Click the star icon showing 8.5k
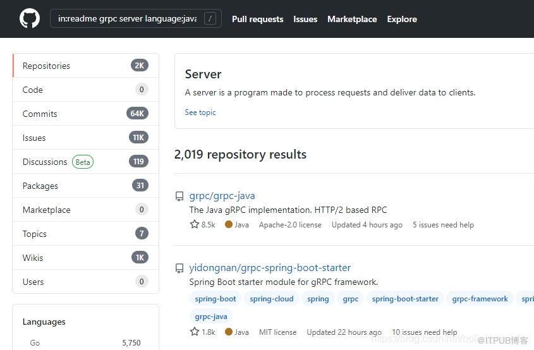This screenshot has height=350, width=534. (x=195, y=224)
